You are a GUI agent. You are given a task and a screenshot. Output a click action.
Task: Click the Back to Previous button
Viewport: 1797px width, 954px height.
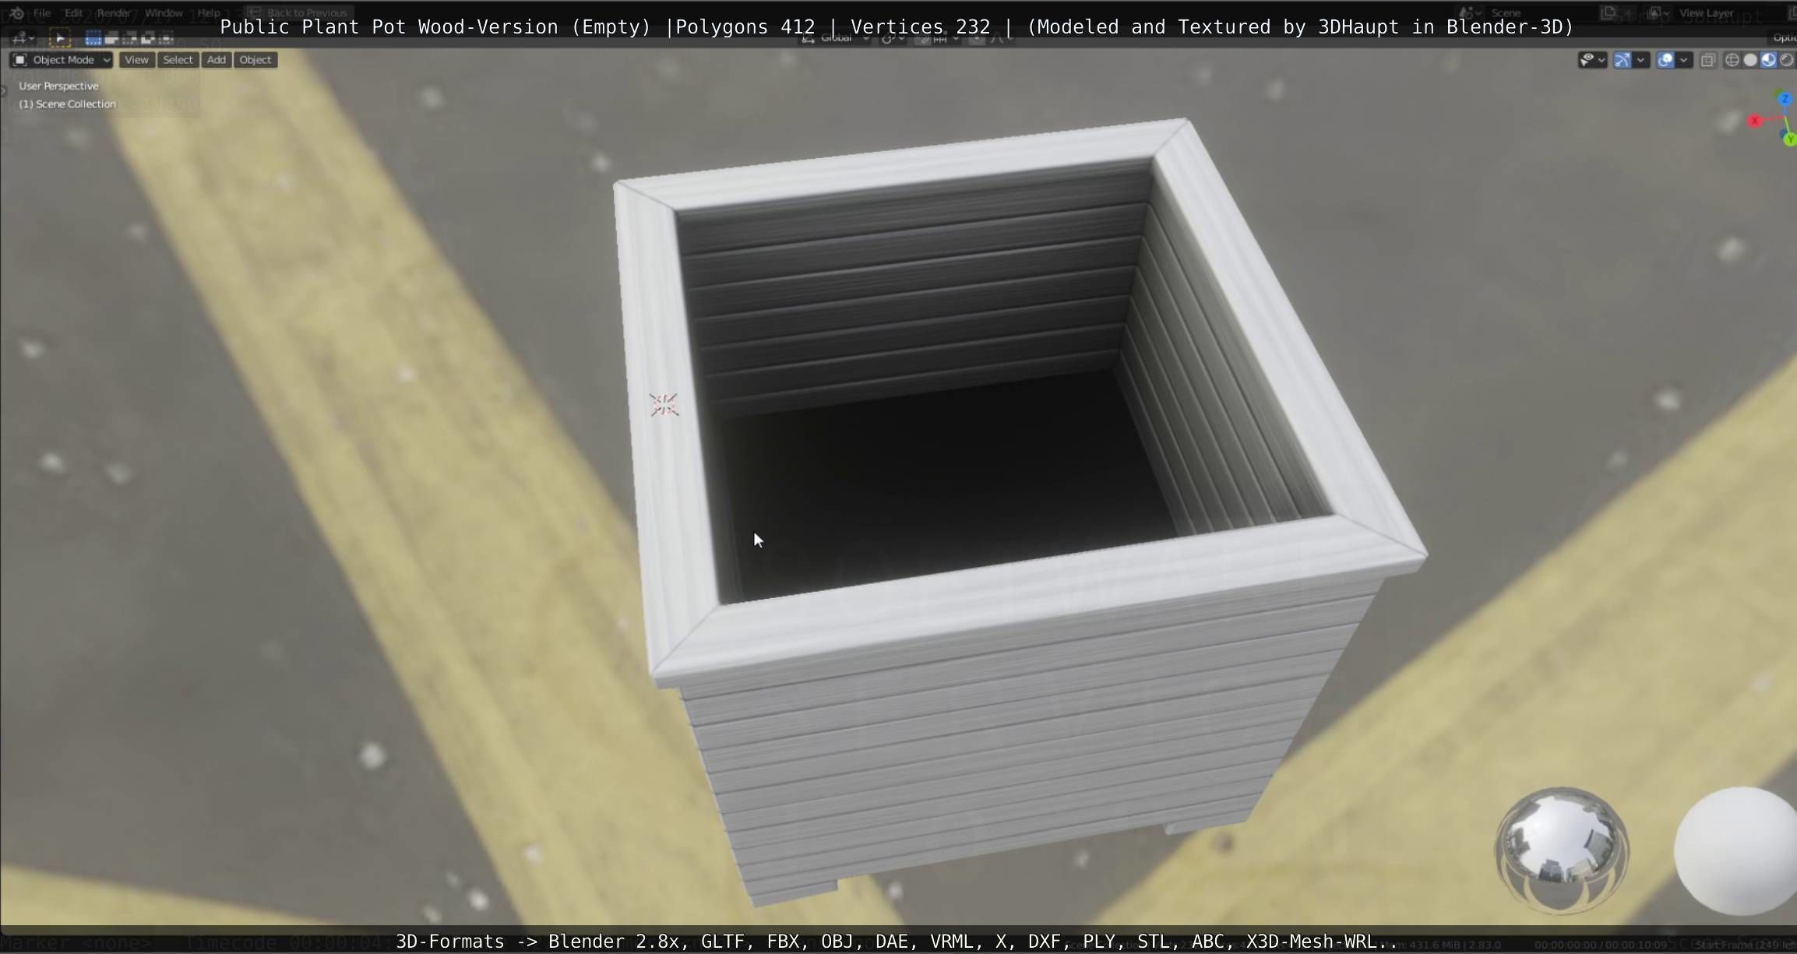(298, 12)
